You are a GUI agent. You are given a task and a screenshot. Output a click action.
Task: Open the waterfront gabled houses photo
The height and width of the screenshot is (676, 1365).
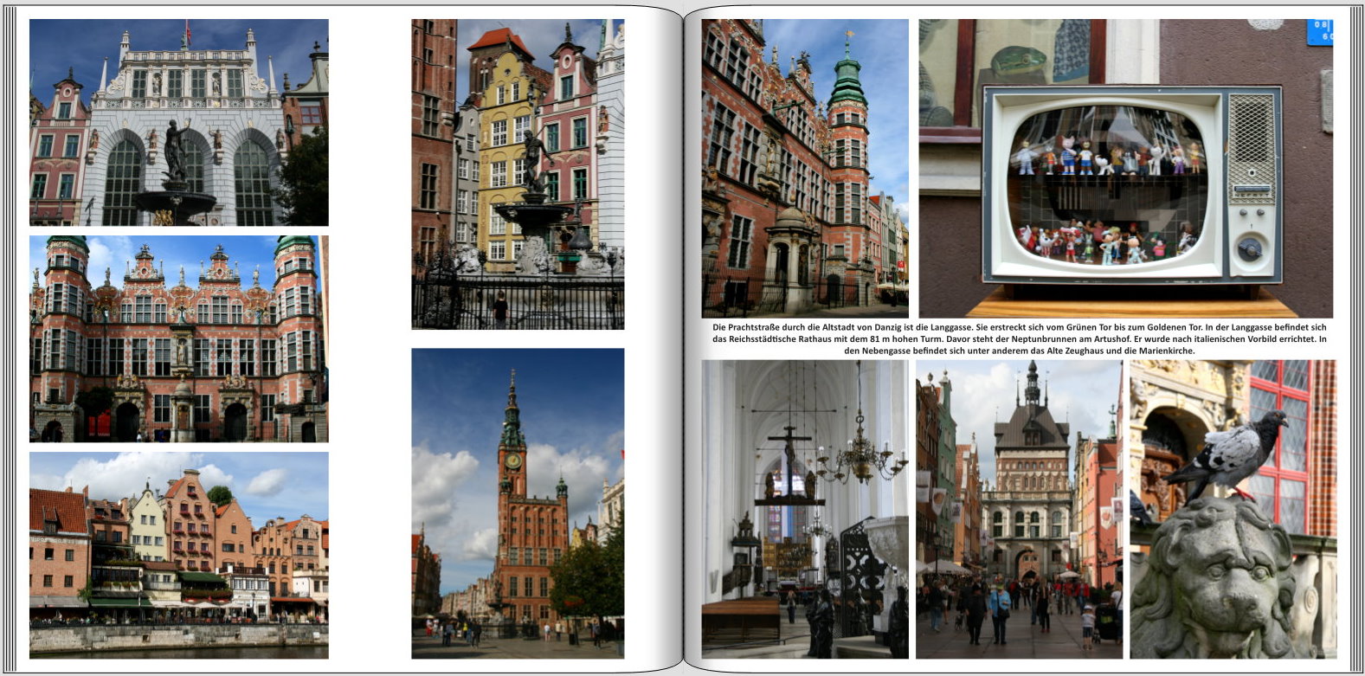point(178,555)
